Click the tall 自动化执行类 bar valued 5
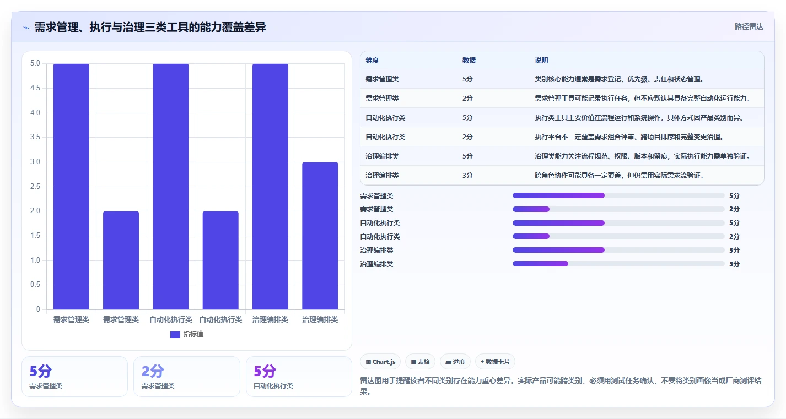 pyautogui.click(x=171, y=187)
